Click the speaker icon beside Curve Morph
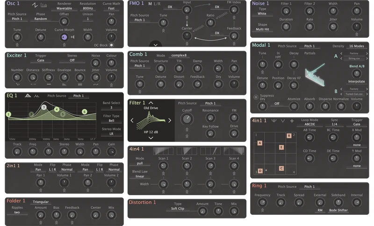This screenshot has height=226, width=374. pyautogui.click(x=72, y=37)
